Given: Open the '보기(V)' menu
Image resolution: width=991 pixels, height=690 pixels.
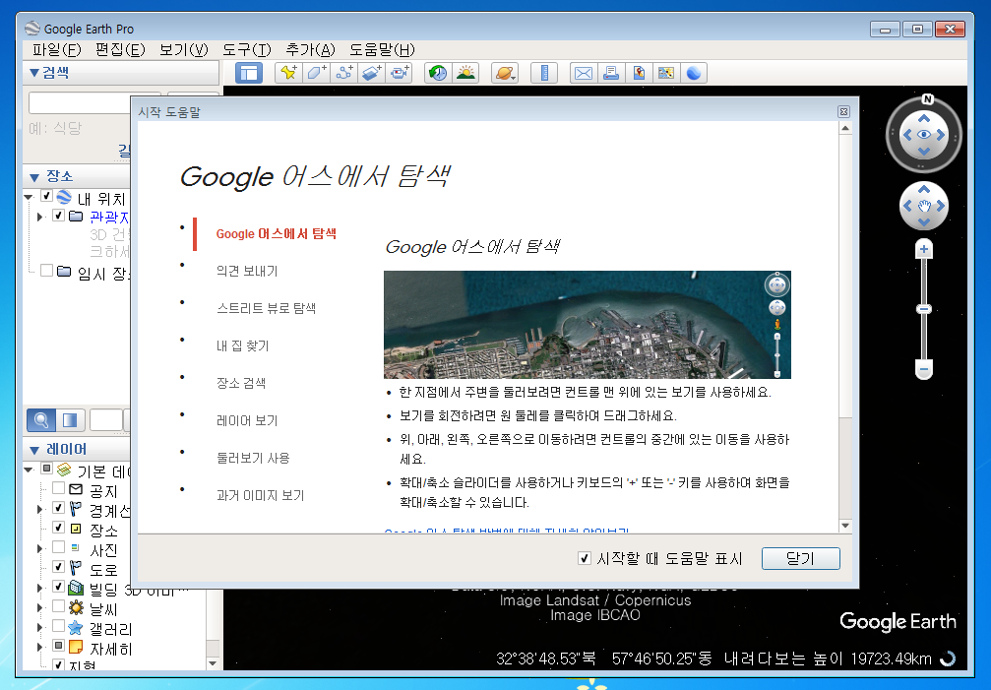Looking at the screenshot, I should [183, 49].
